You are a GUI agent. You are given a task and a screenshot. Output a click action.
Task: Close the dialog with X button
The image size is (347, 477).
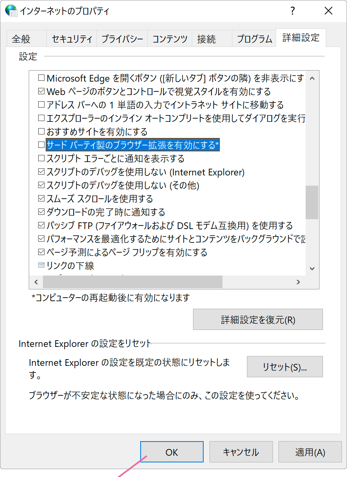coord(328,11)
